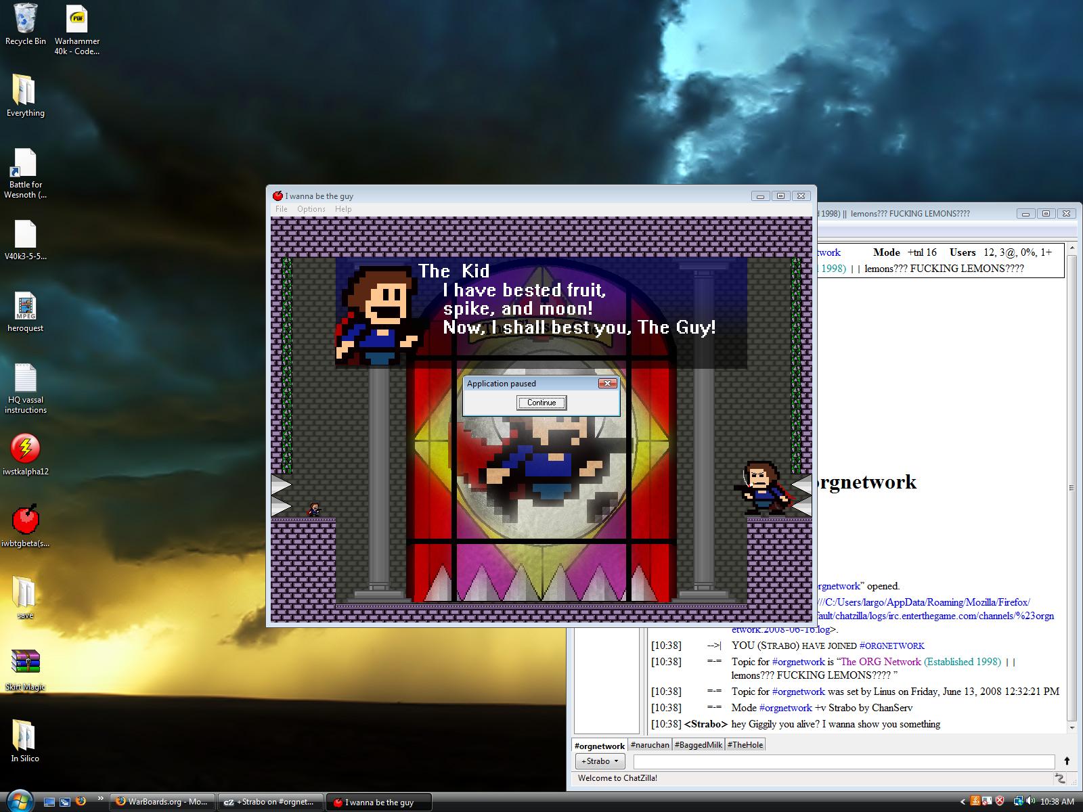Close the Application paused dialog
1083x812 pixels.
(x=608, y=383)
